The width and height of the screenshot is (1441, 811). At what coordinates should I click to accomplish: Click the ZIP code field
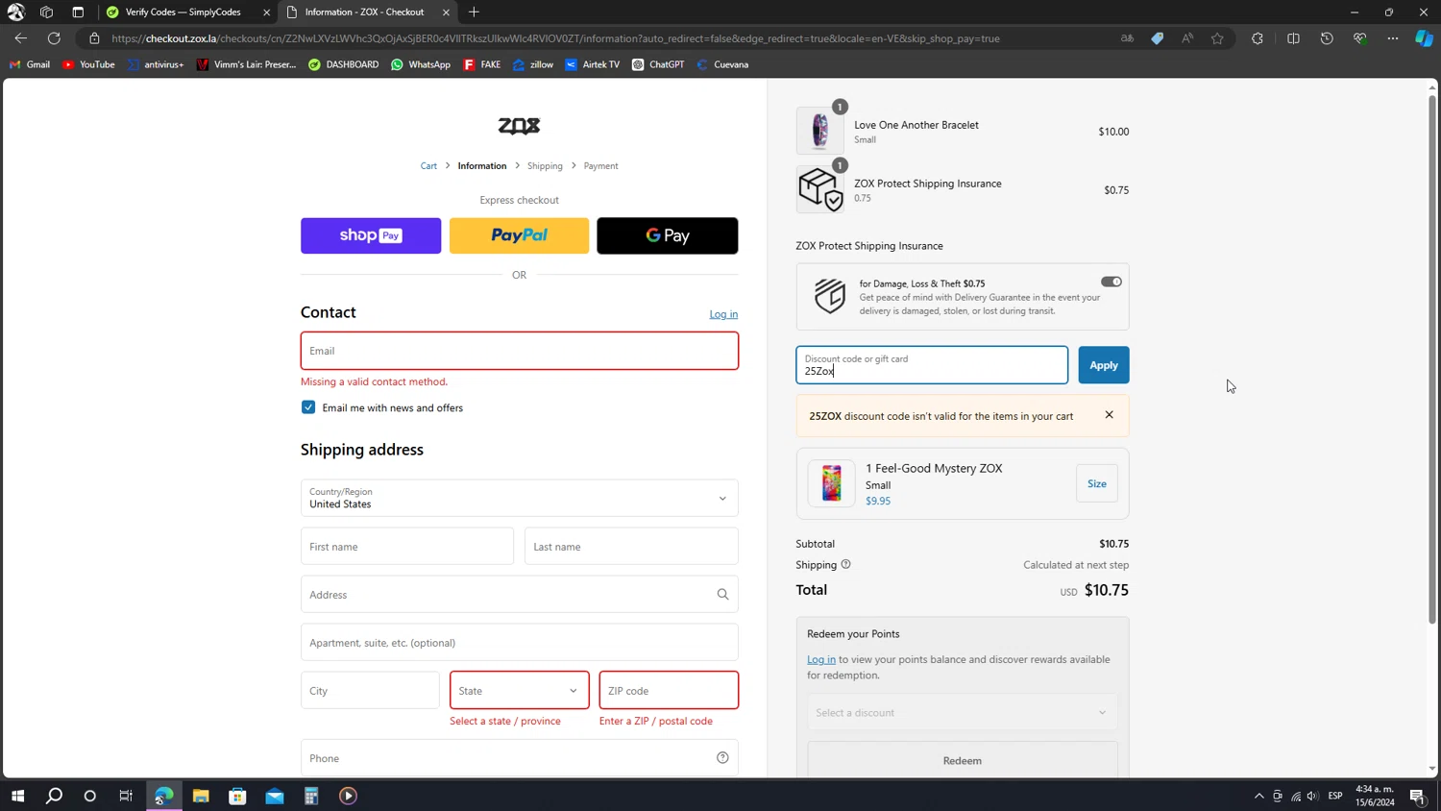click(669, 690)
